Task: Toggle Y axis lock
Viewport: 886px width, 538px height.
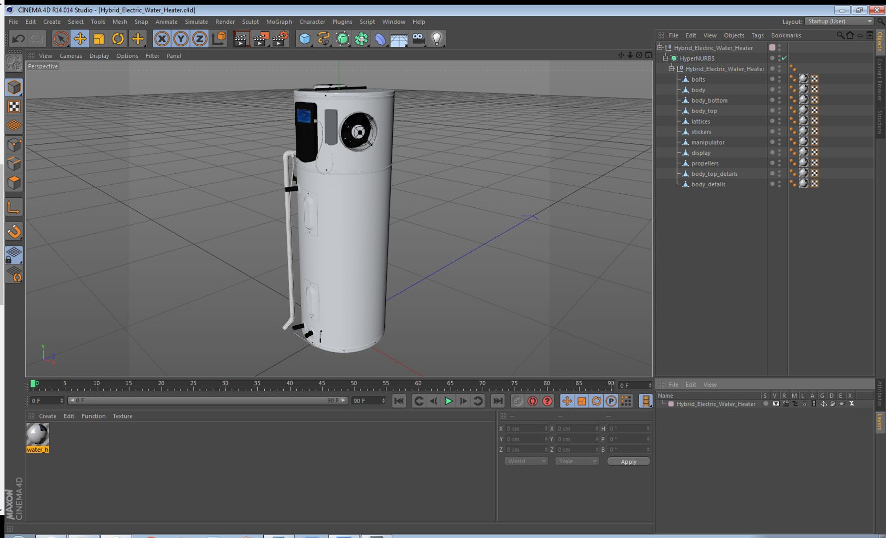Action: 180,38
